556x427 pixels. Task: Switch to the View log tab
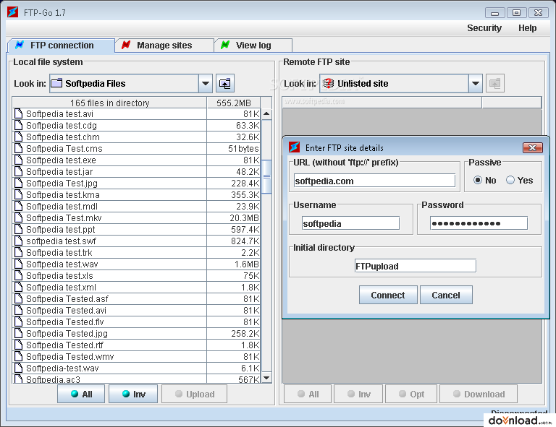(x=253, y=46)
